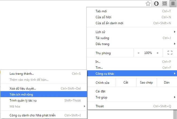Select Tải xuống from the menu
This screenshot has height=119, width=177.
[x=102, y=38]
